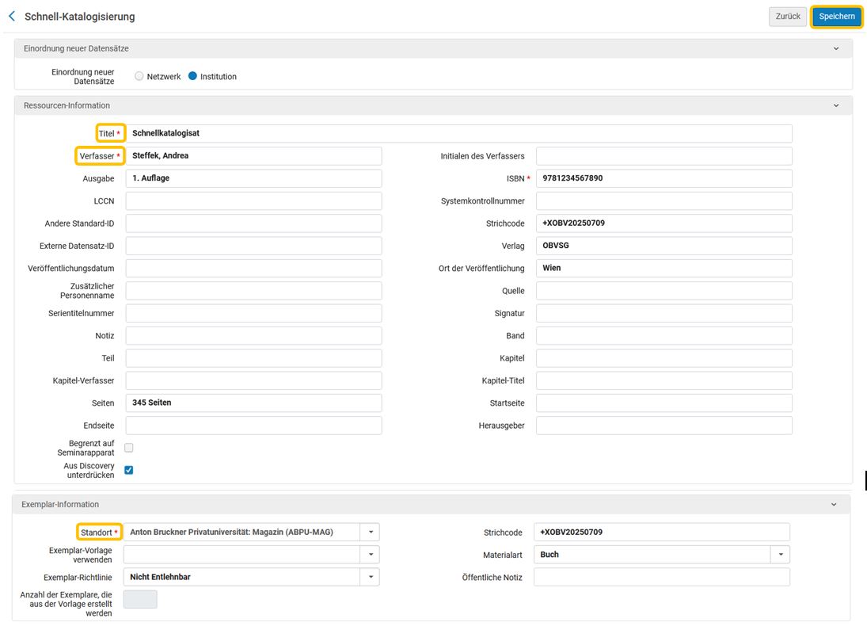Screen dimensions: 867x630
Task: Click into the Titel input field
Action: click(x=459, y=133)
